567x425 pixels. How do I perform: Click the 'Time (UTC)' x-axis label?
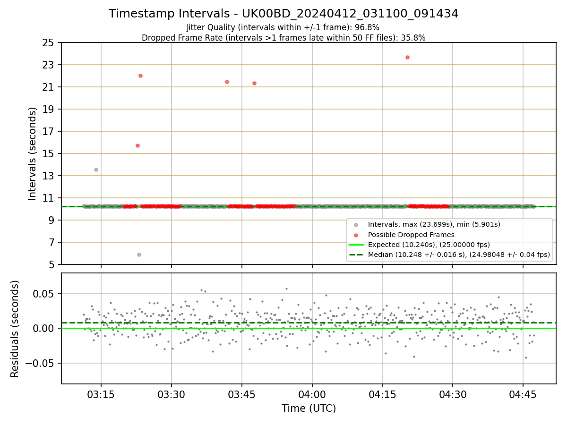point(309,408)
